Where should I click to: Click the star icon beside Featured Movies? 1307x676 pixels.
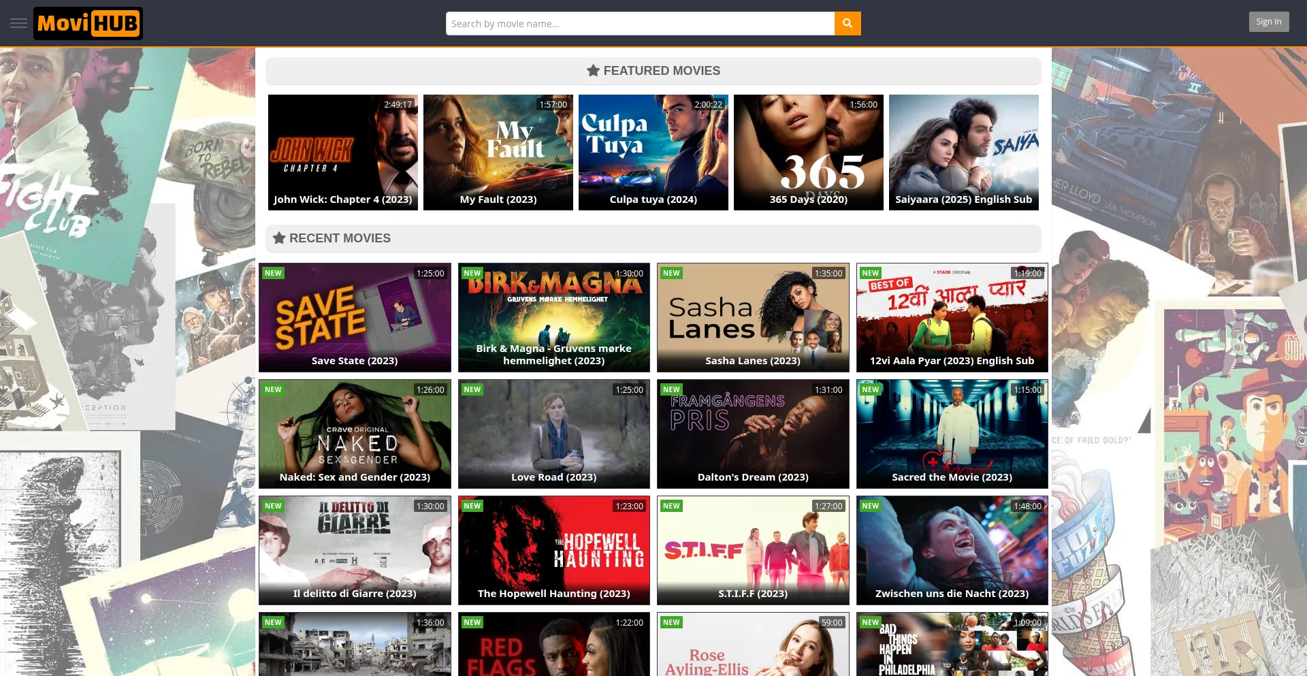click(x=593, y=71)
